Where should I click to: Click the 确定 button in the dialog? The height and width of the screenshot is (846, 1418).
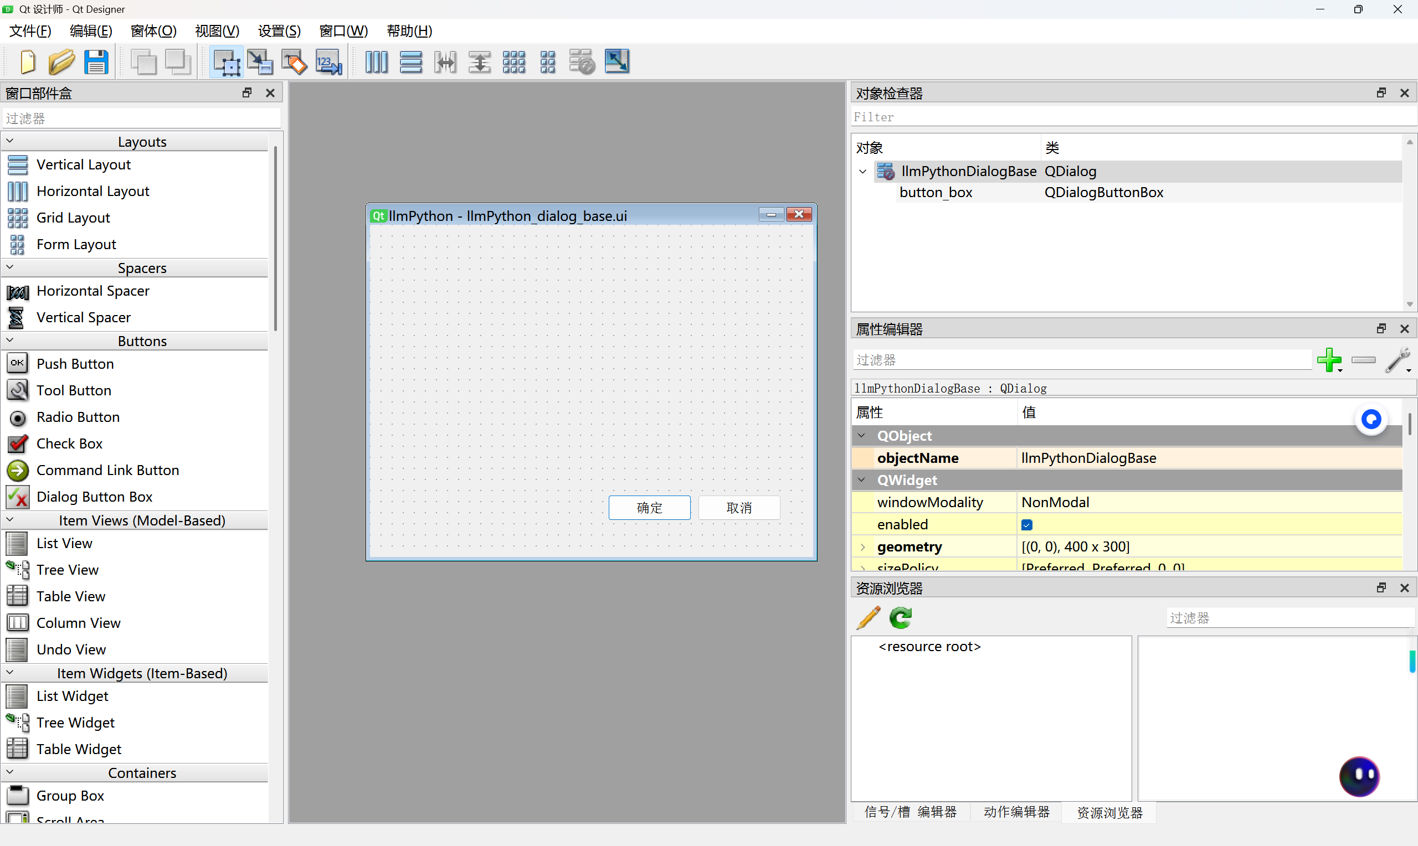point(649,507)
